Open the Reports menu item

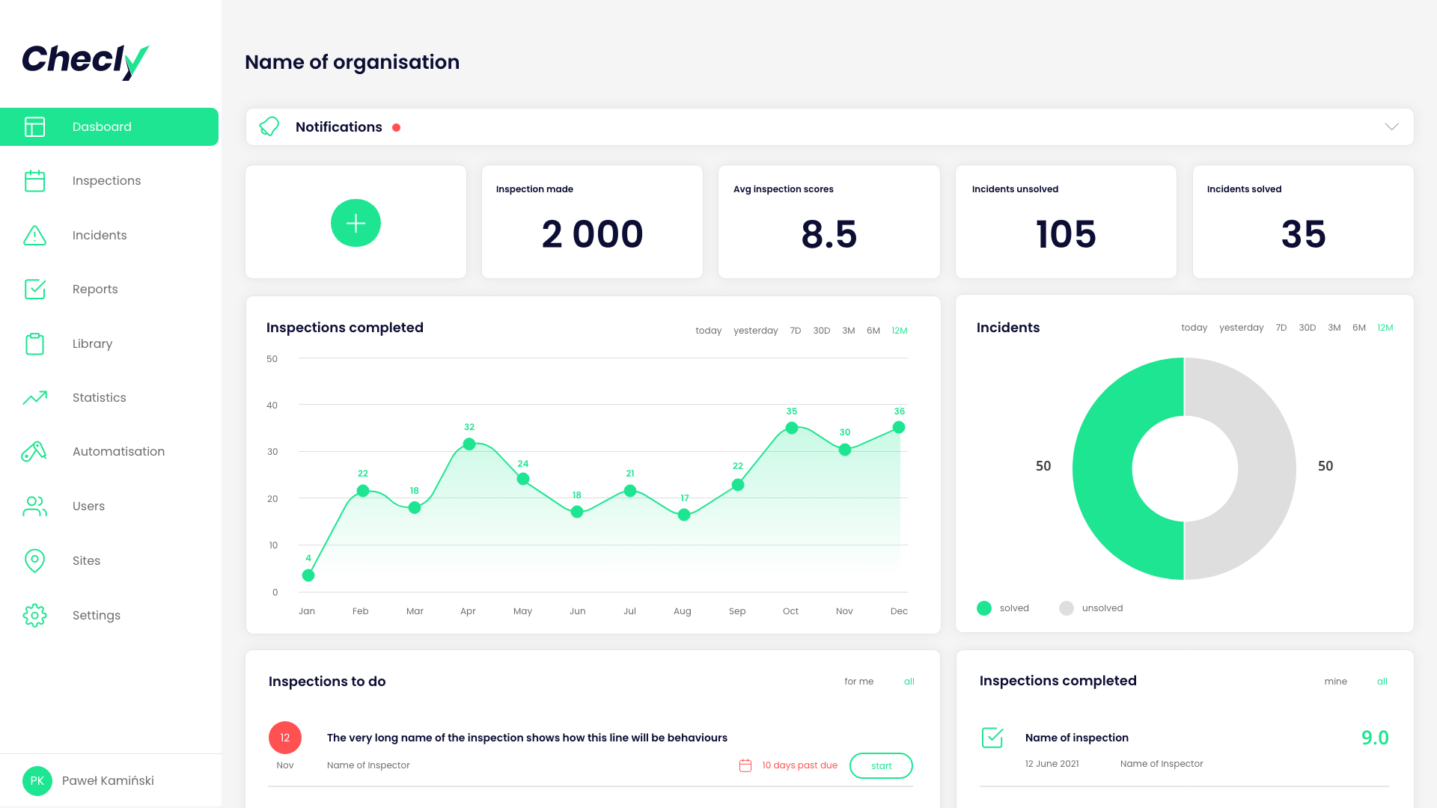95,290
